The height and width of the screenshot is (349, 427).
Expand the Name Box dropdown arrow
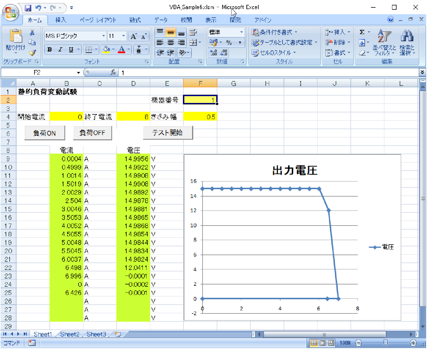(x=78, y=73)
